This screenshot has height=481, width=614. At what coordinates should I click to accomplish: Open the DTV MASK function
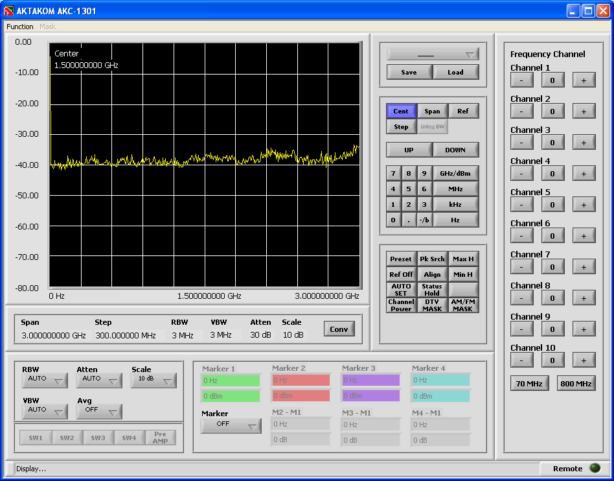tap(432, 305)
